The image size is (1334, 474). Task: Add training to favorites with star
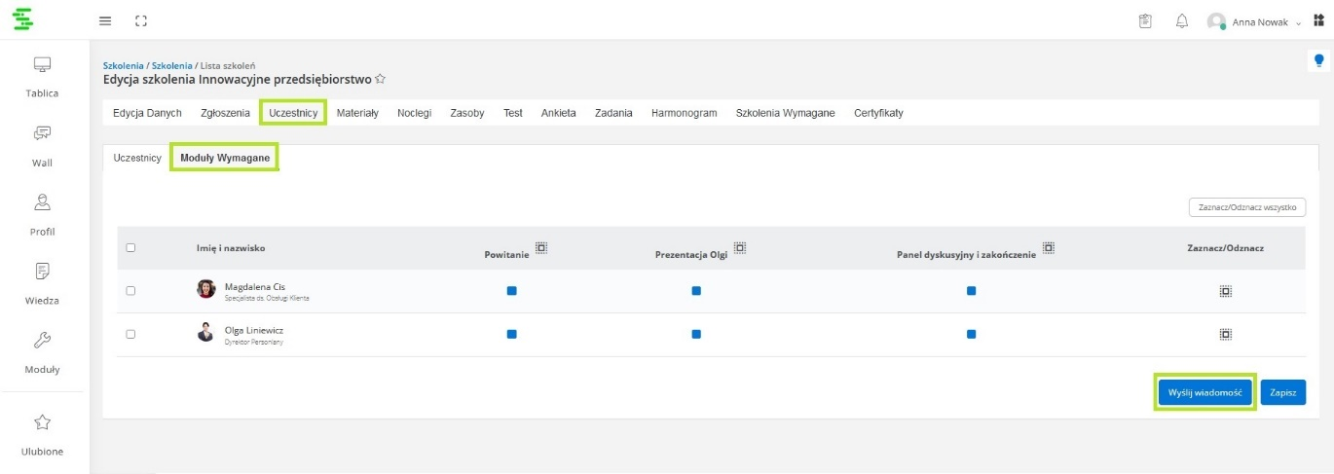pos(381,80)
